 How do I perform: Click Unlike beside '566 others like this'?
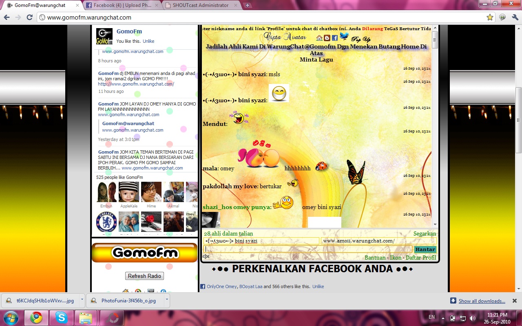point(318,286)
